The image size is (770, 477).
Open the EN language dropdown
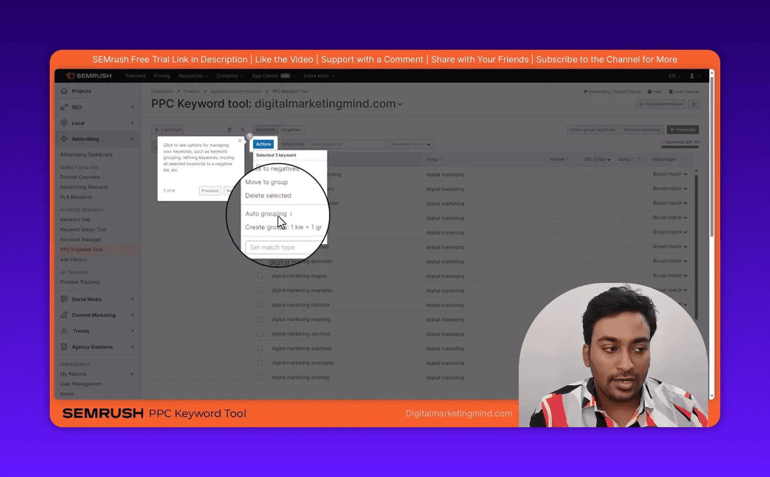click(x=673, y=75)
